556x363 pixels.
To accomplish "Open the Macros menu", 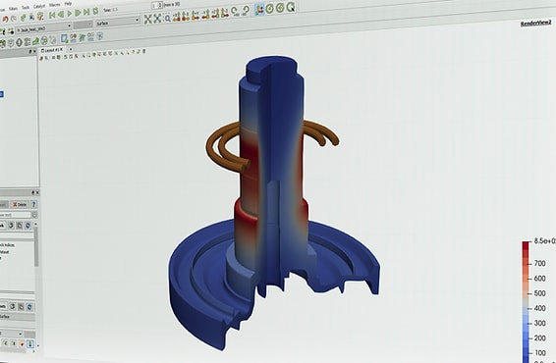I will point(55,5).
